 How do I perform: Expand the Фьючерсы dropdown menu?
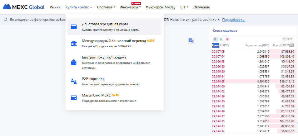click(x=130, y=7)
